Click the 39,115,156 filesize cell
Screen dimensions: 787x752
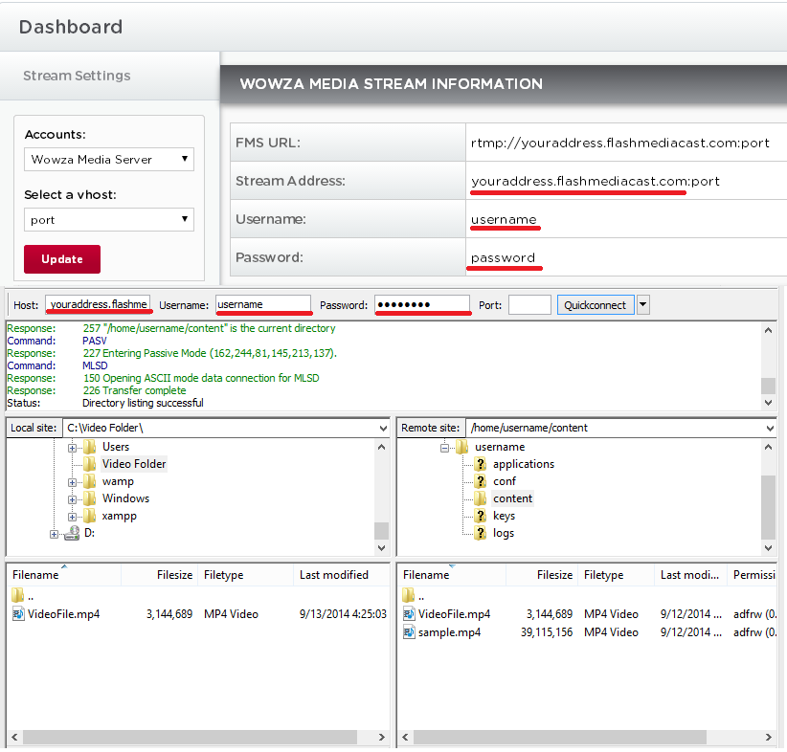coord(547,632)
